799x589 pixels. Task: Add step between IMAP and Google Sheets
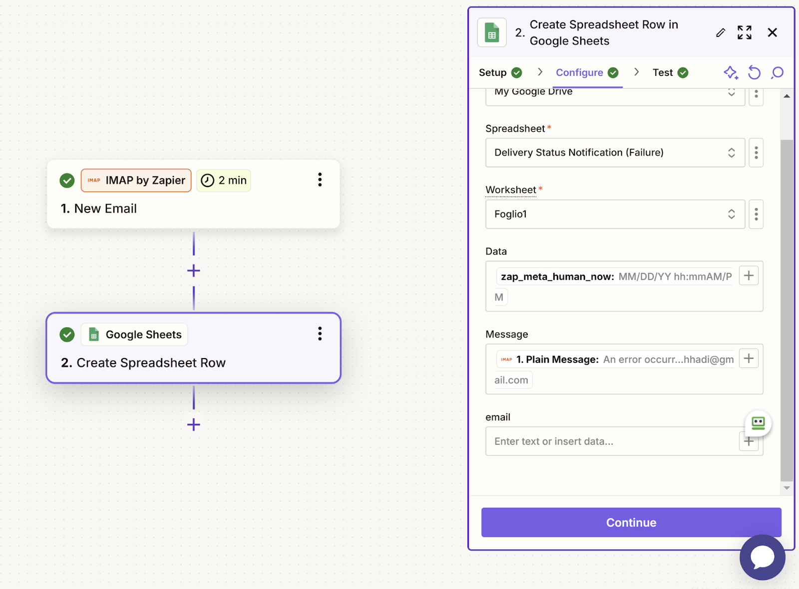point(194,271)
